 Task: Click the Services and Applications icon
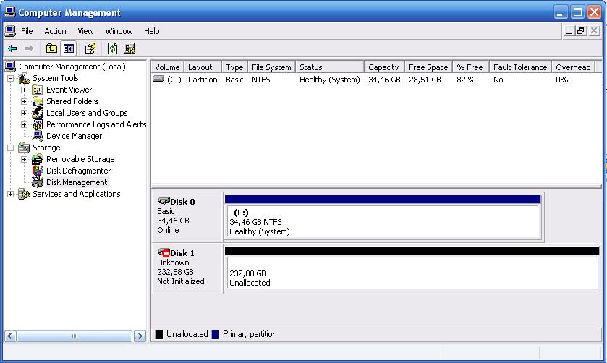pyautogui.click(x=24, y=194)
